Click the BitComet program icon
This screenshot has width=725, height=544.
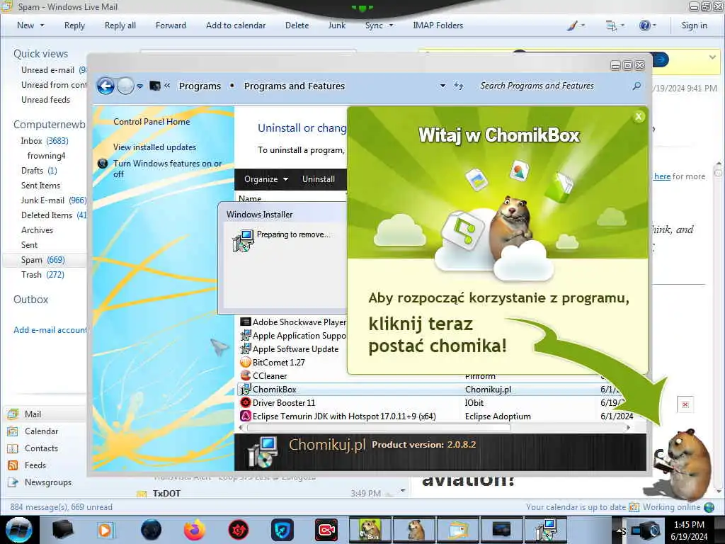(246, 362)
